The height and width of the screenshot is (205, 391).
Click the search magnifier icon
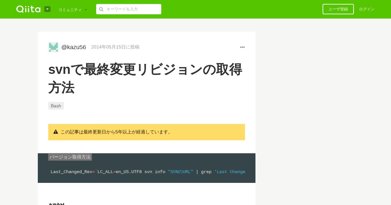coord(101,9)
